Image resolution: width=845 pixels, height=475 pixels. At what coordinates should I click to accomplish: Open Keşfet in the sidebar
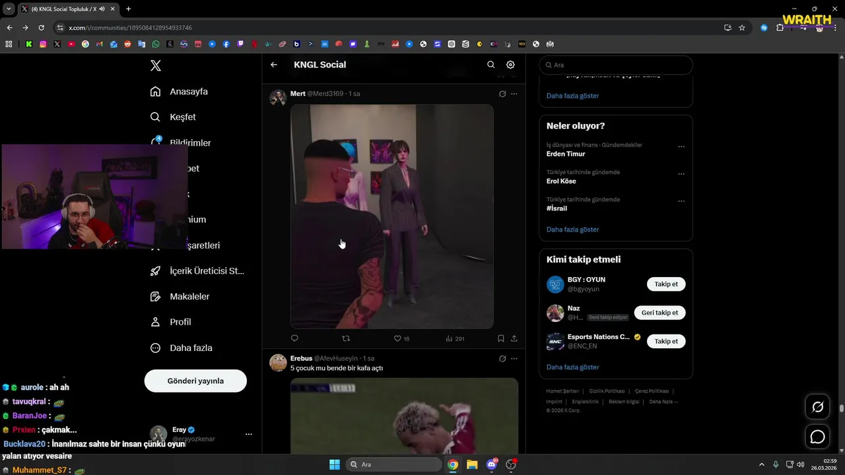[173, 117]
